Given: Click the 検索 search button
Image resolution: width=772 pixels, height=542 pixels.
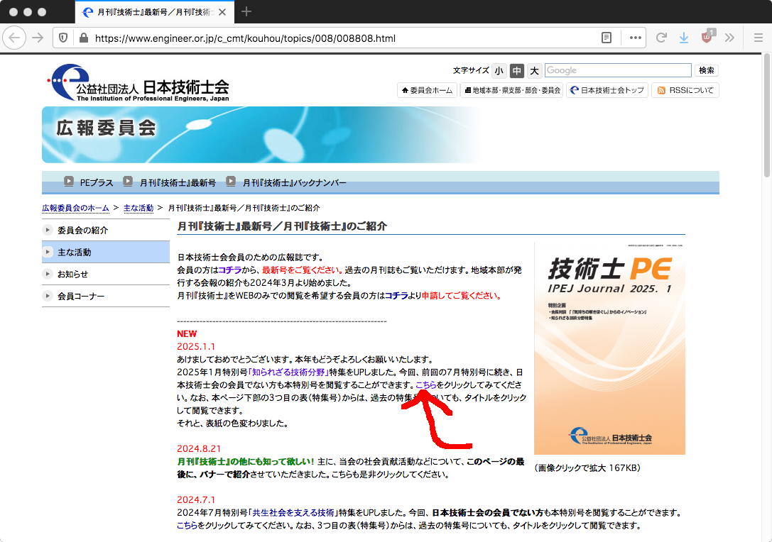Looking at the screenshot, I should click(707, 70).
